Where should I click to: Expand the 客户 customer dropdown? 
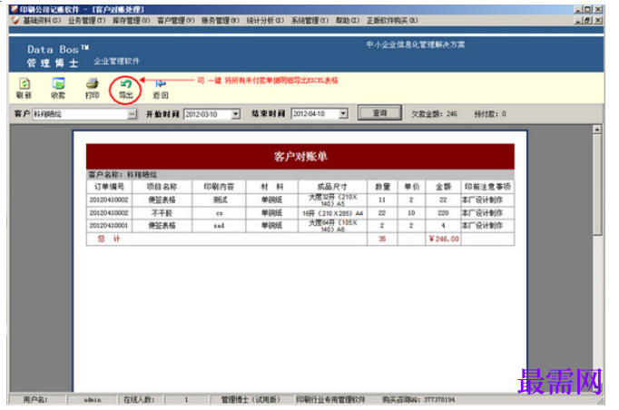pyautogui.click(x=133, y=114)
